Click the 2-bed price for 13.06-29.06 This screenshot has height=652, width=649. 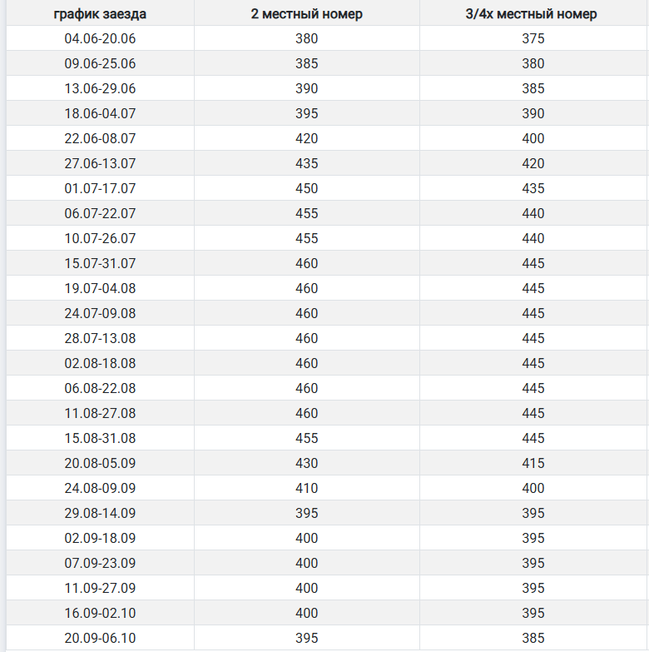point(306,88)
